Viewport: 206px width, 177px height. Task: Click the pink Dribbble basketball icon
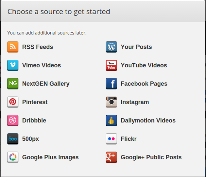coord(13,121)
